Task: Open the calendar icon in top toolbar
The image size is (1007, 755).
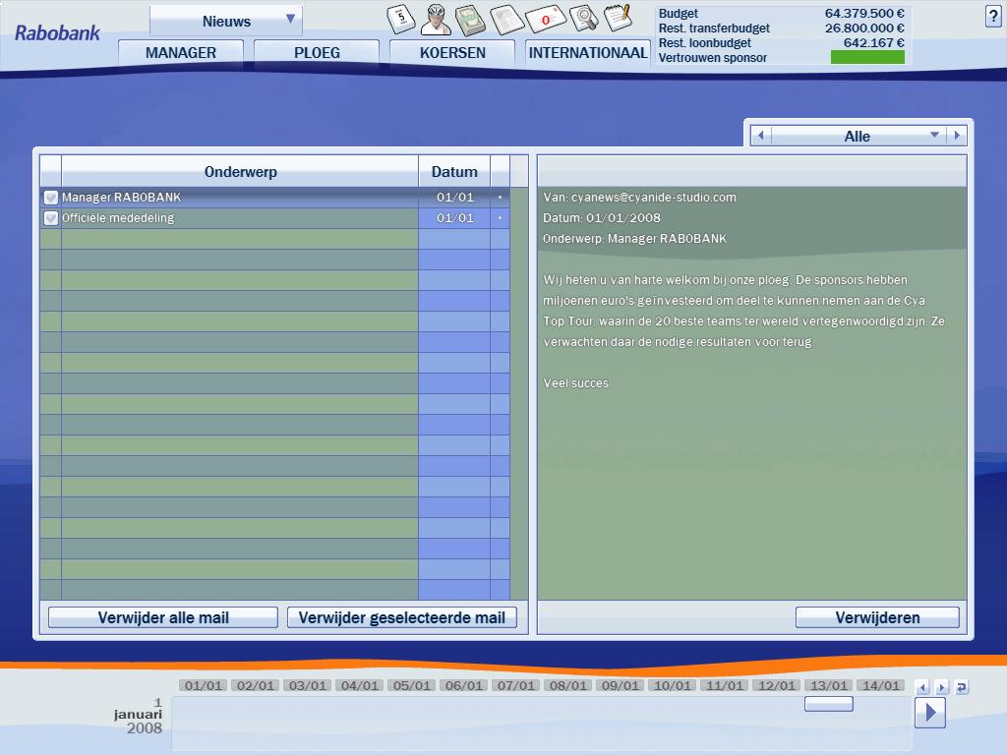Action: (402, 19)
